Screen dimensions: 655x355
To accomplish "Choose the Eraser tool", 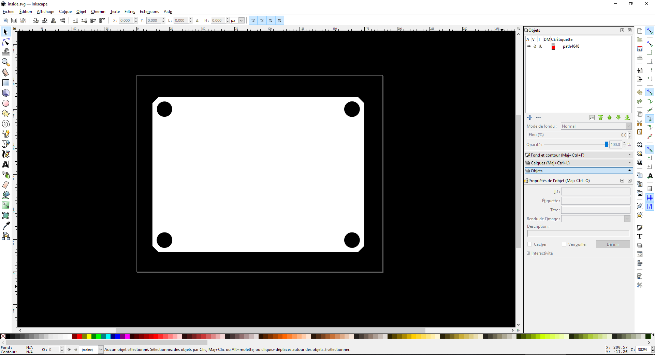I will 6,185.
